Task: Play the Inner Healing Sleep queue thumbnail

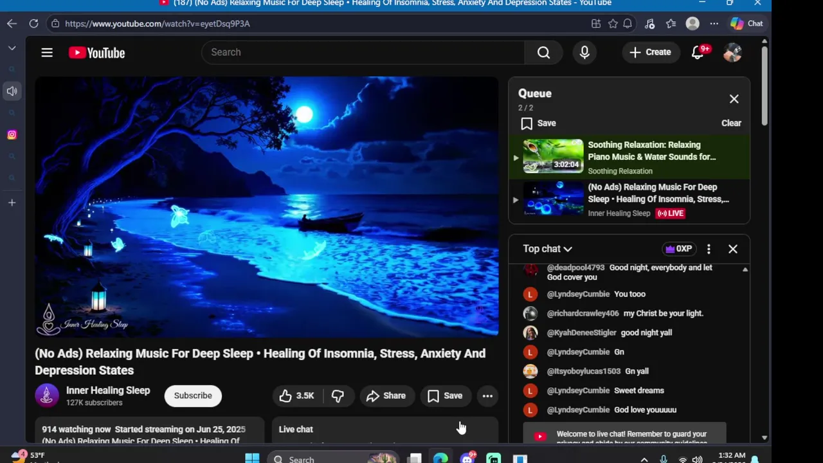Action: coord(553,198)
